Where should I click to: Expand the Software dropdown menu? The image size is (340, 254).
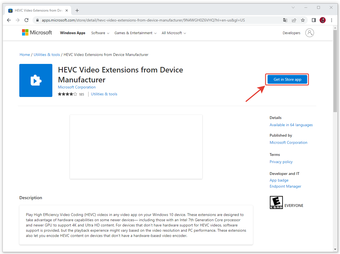coord(100,33)
